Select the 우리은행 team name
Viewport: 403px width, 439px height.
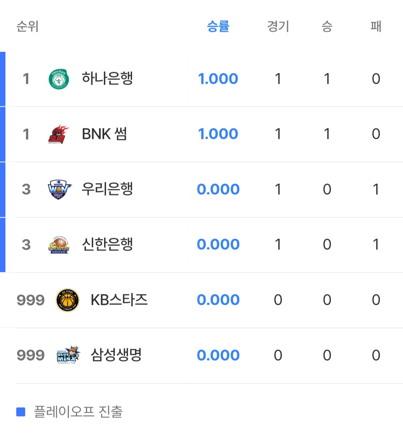(107, 189)
